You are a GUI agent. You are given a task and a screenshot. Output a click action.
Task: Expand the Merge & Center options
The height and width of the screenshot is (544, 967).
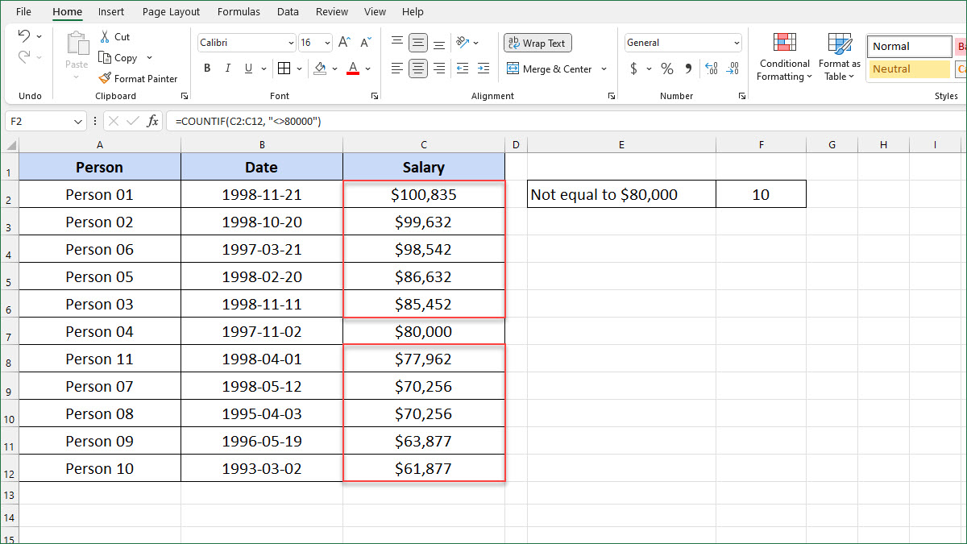click(x=603, y=69)
